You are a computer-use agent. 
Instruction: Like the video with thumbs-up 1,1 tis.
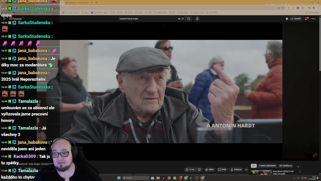[x=190, y=169]
